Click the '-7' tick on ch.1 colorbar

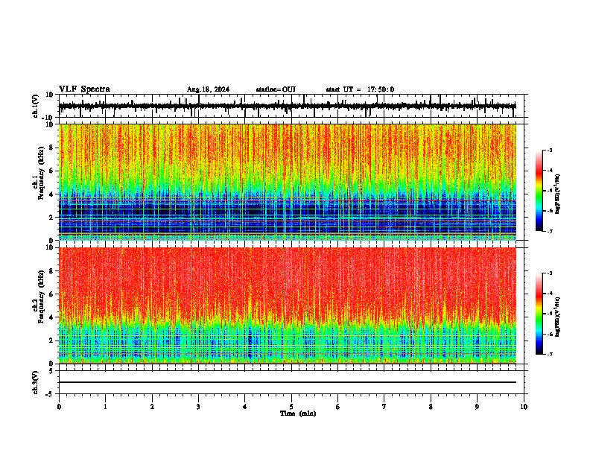point(550,231)
